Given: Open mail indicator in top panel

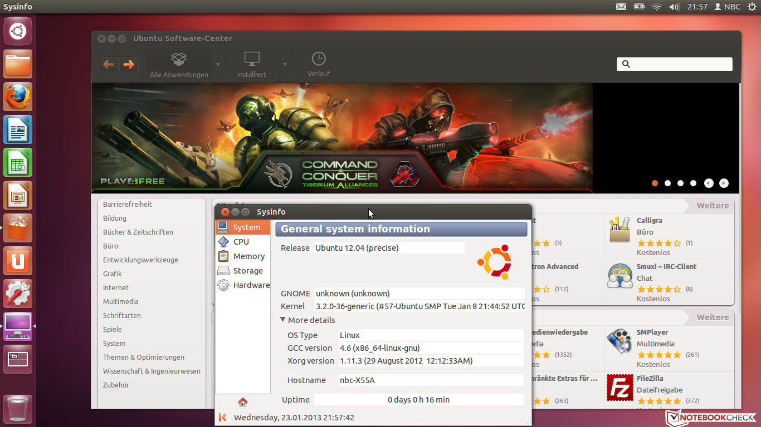Looking at the screenshot, I should coord(621,7).
